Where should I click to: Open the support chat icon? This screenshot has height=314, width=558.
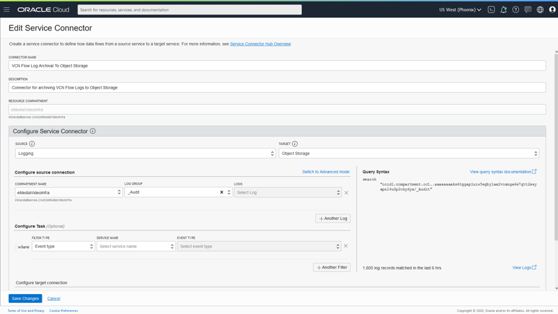tap(528, 10)
